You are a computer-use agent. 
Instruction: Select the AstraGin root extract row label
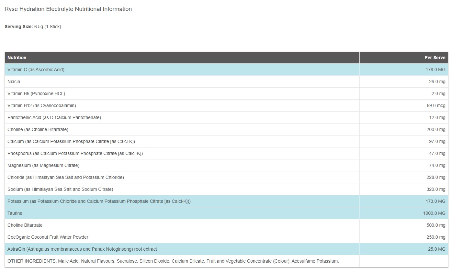click(x=82, y=249)
